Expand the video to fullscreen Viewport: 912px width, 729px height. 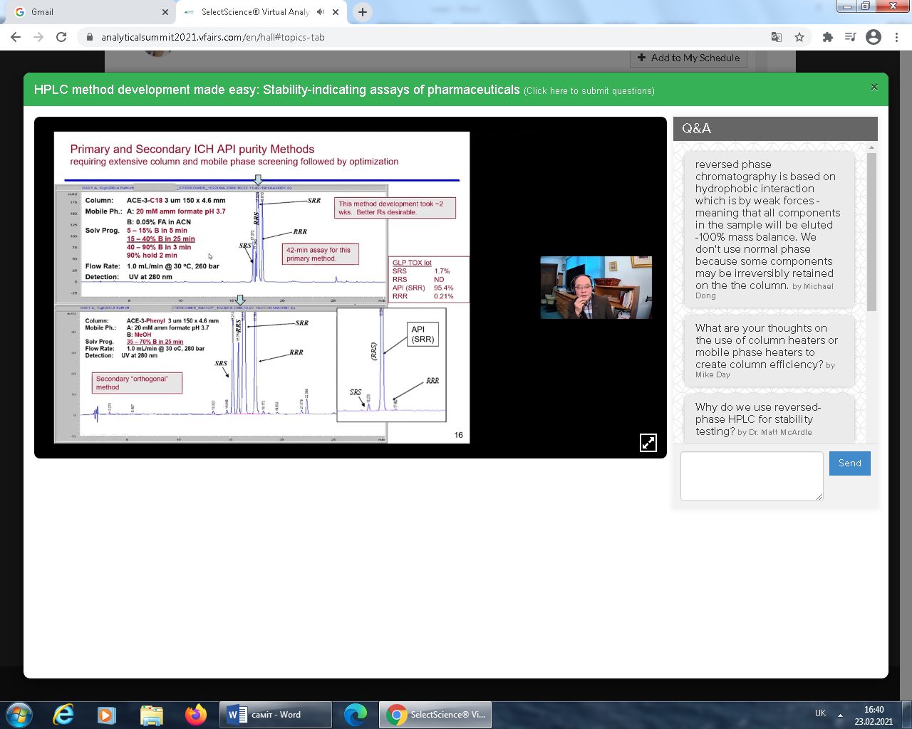click(648, 442)
